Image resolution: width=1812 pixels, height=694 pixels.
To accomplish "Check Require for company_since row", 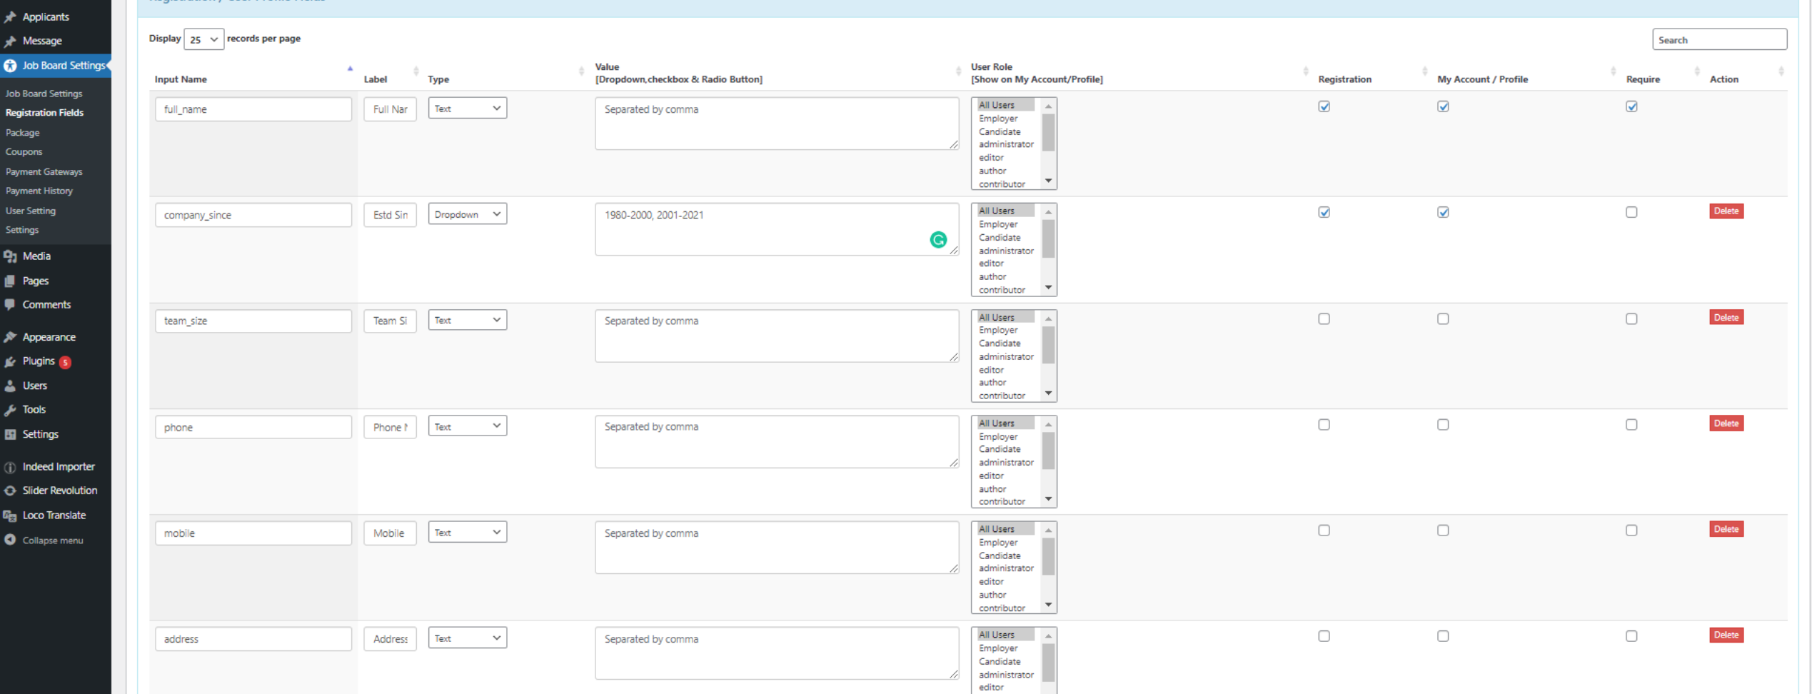I will pyautogui.click(x=1631, y=212).
